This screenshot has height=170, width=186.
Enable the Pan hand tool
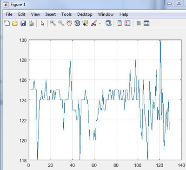[x=69, y=23]
